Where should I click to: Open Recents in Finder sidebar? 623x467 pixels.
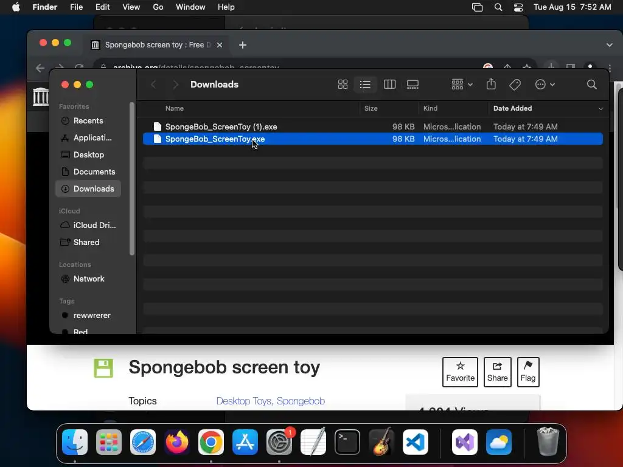88,121
